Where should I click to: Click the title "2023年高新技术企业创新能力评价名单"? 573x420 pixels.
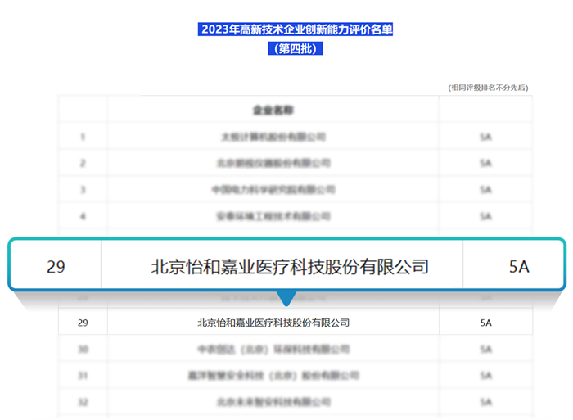[296, 29]
